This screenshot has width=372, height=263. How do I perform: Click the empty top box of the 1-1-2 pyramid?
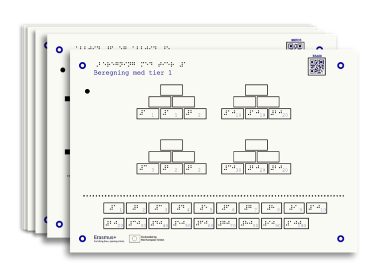pyautogui.click(x=172, y=90)
